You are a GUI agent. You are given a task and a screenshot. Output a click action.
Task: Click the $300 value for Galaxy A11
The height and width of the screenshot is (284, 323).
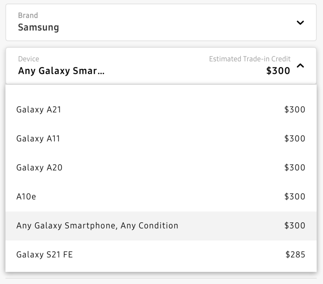295,139
